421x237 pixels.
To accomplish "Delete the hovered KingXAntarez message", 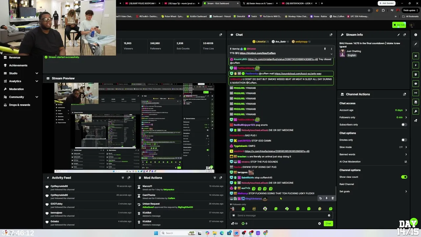I will [333, 198].
